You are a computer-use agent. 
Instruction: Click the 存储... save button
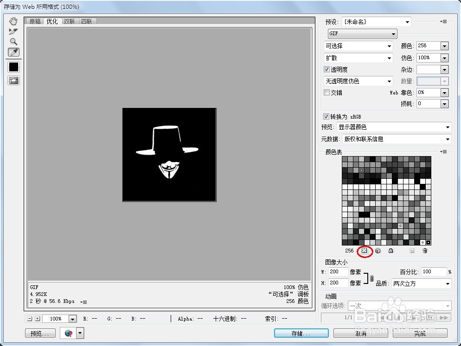click(301, 333)
